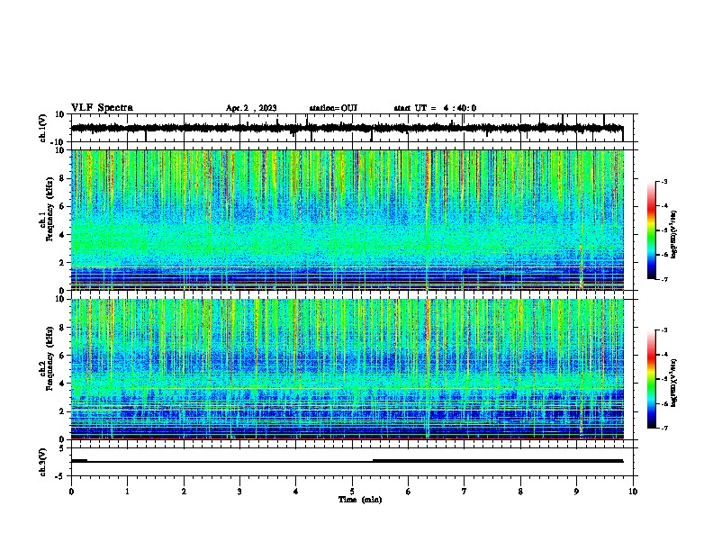
Task: Click the "VLF Spectra" title text
Action: [102, 108]
